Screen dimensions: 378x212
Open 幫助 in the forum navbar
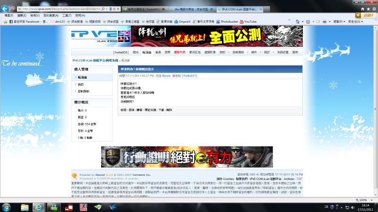[x=295, y=52]
